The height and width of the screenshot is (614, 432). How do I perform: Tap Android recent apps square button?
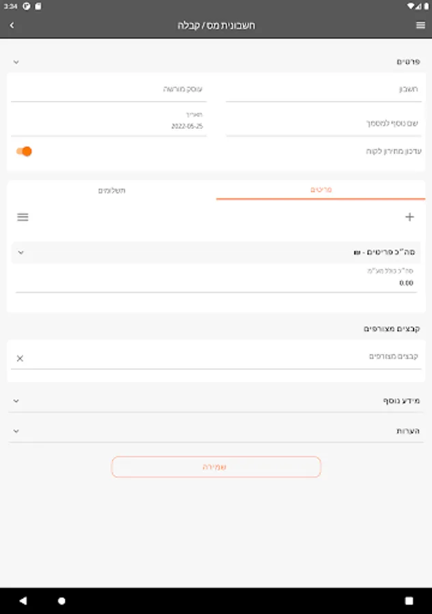click(409, 600)
